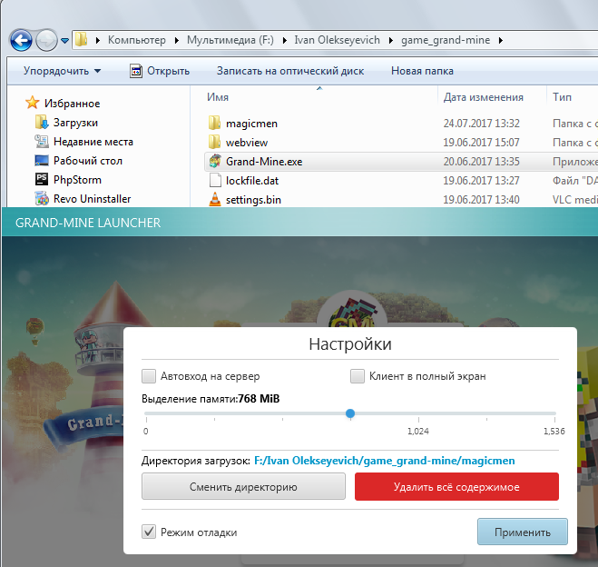This screenshot has height=567, width=598.
Task: Click the Загрузки folder icon
Action: (x=42, y=122)
